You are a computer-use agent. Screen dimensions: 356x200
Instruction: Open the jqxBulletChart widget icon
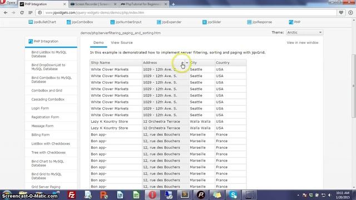(31, 22)
